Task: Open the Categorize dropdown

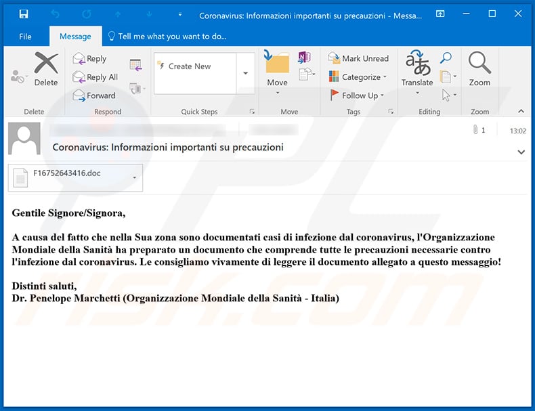Action: [358, 77]
